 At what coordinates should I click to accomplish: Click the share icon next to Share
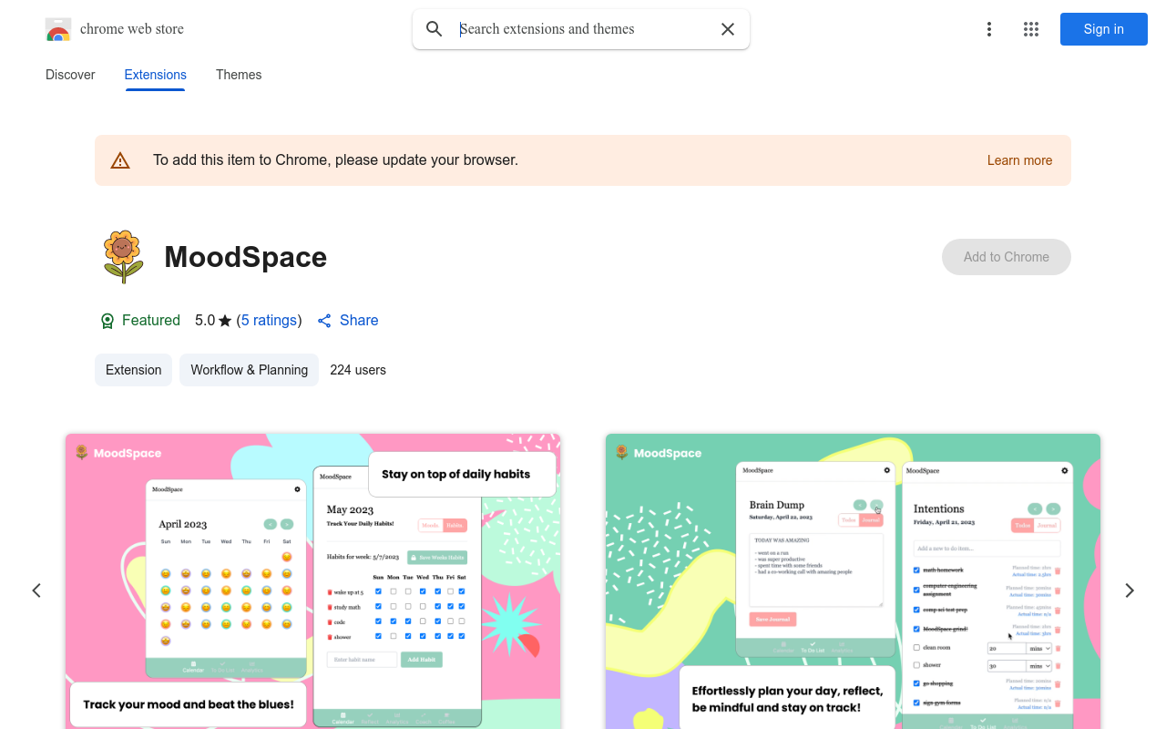click(324, 321)
